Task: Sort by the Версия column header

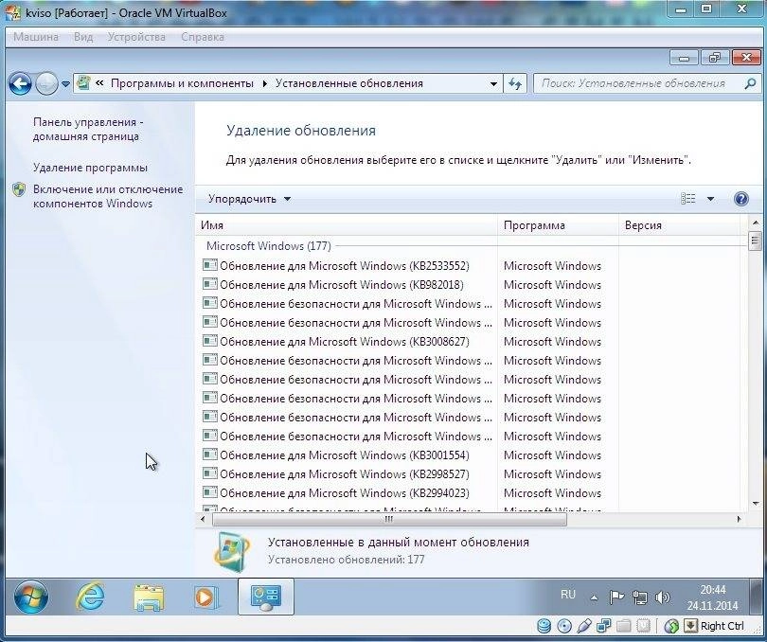Action: click(x=680, y=225)
